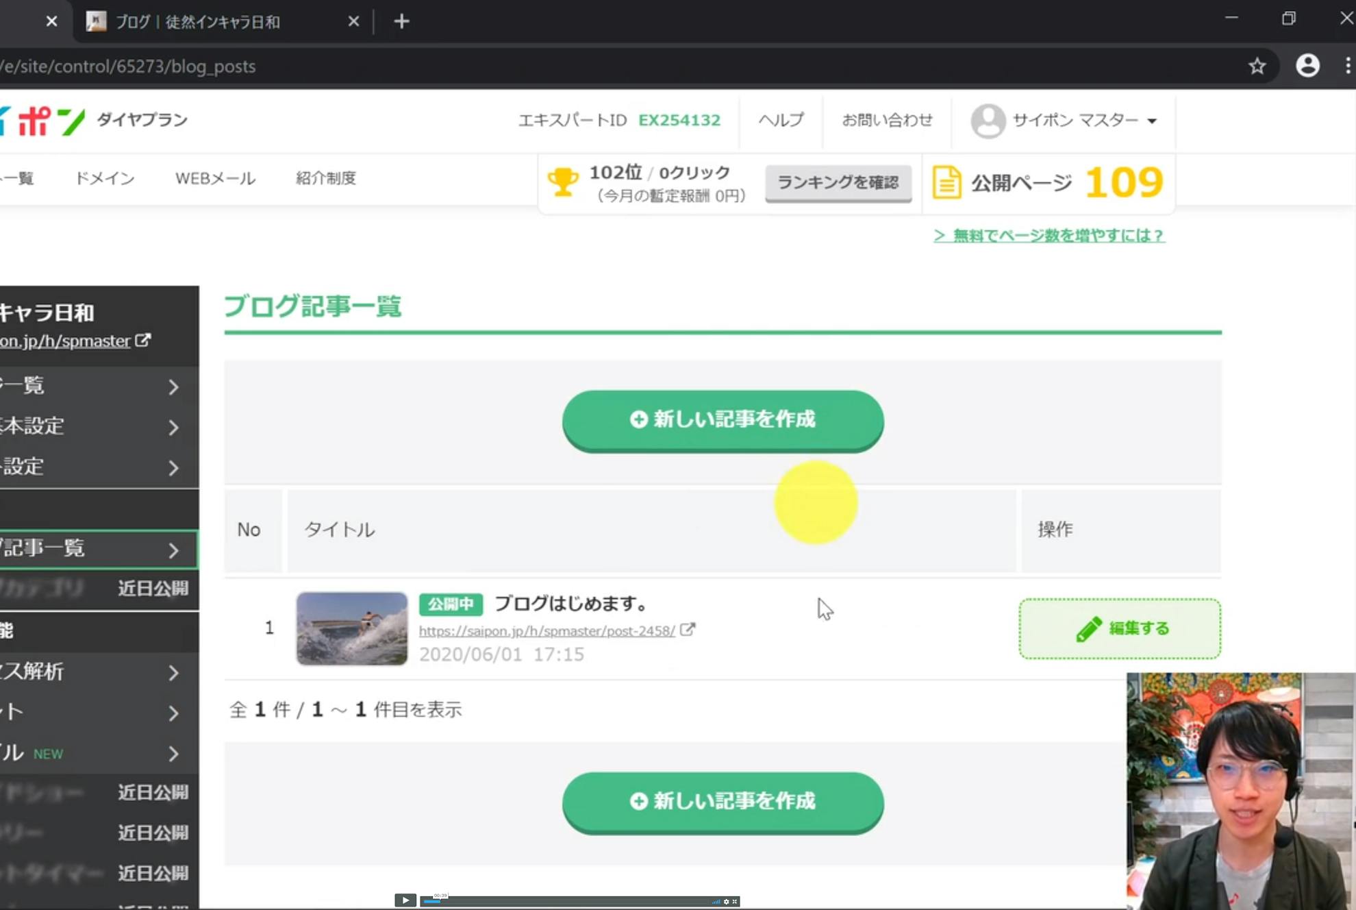Open the ヘルプ help page

(x=781, y=120)
